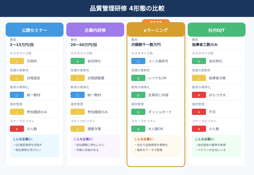The height and width of the screenshot is (175, 254).
Task: Click the 公開セミナー column header
Action: click(34, 30)
